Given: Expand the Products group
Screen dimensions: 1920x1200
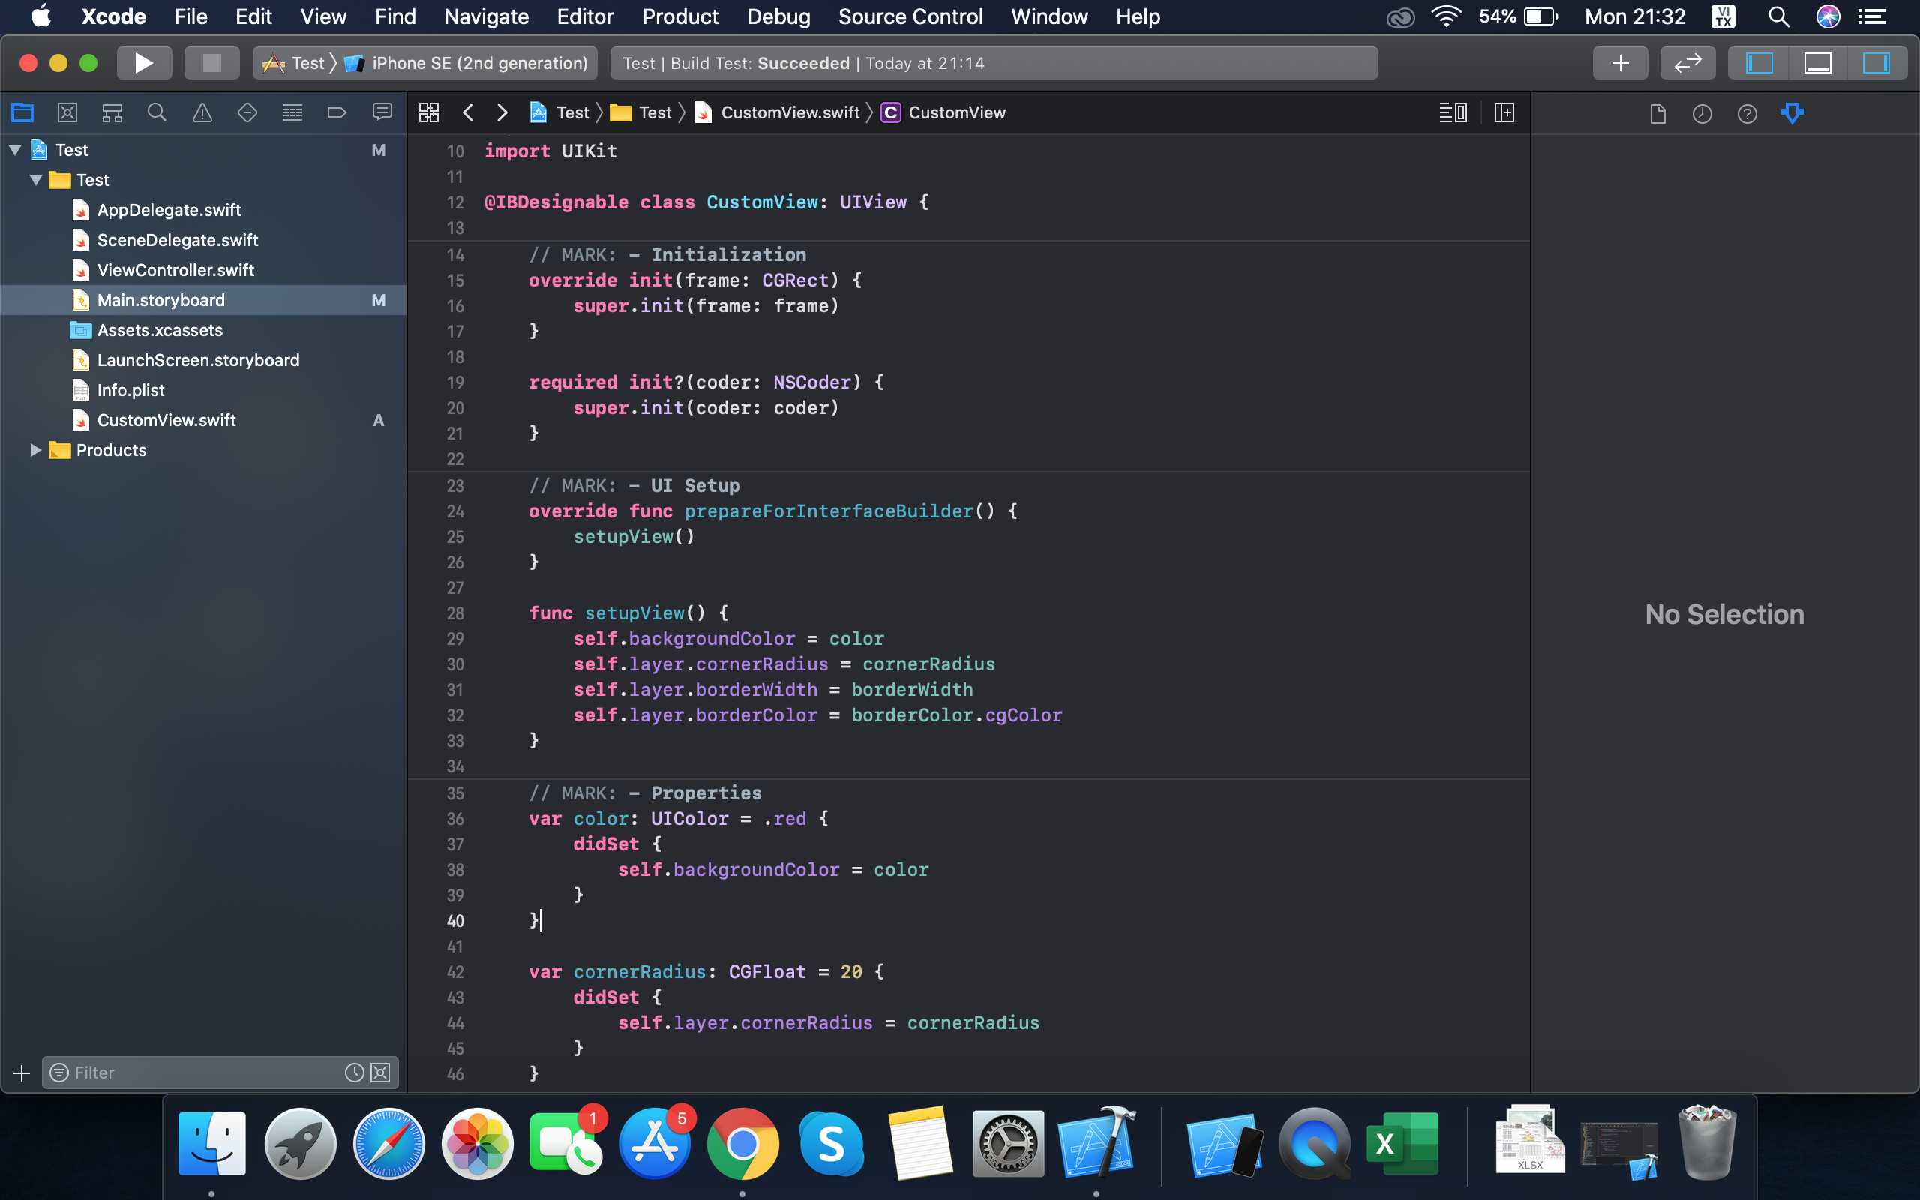Looking at the screenshot, I should [35, 450].
